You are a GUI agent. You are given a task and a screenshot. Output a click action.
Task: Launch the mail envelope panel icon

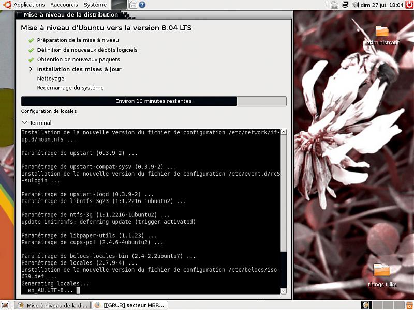(133, 5)
